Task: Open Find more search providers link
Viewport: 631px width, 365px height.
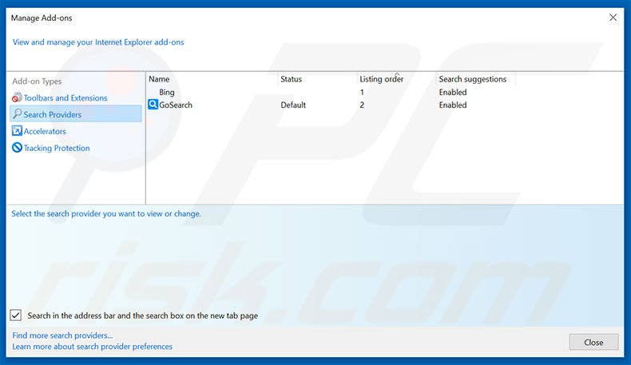Action: (62, 335)
